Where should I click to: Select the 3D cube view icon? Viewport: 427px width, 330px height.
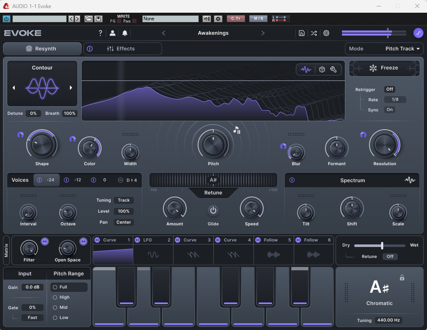(x=322, y=69)
